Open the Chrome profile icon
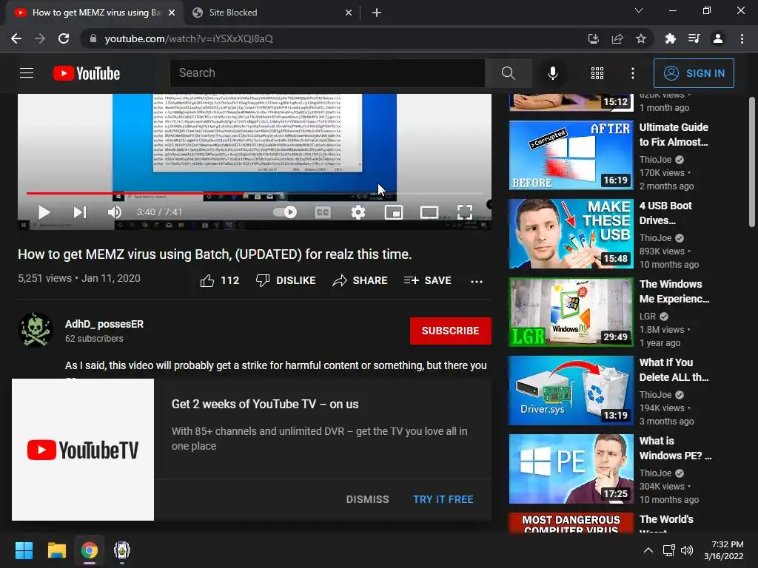The width and height of the screenshot is (758, 568). click(718, 38)
